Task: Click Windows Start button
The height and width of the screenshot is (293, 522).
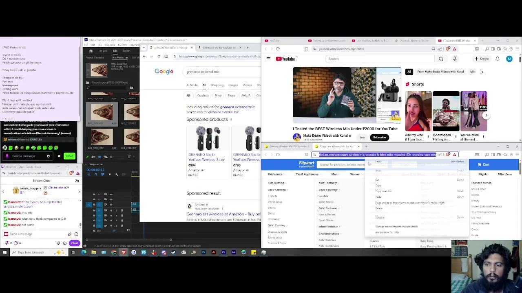Action: (5, 252)
